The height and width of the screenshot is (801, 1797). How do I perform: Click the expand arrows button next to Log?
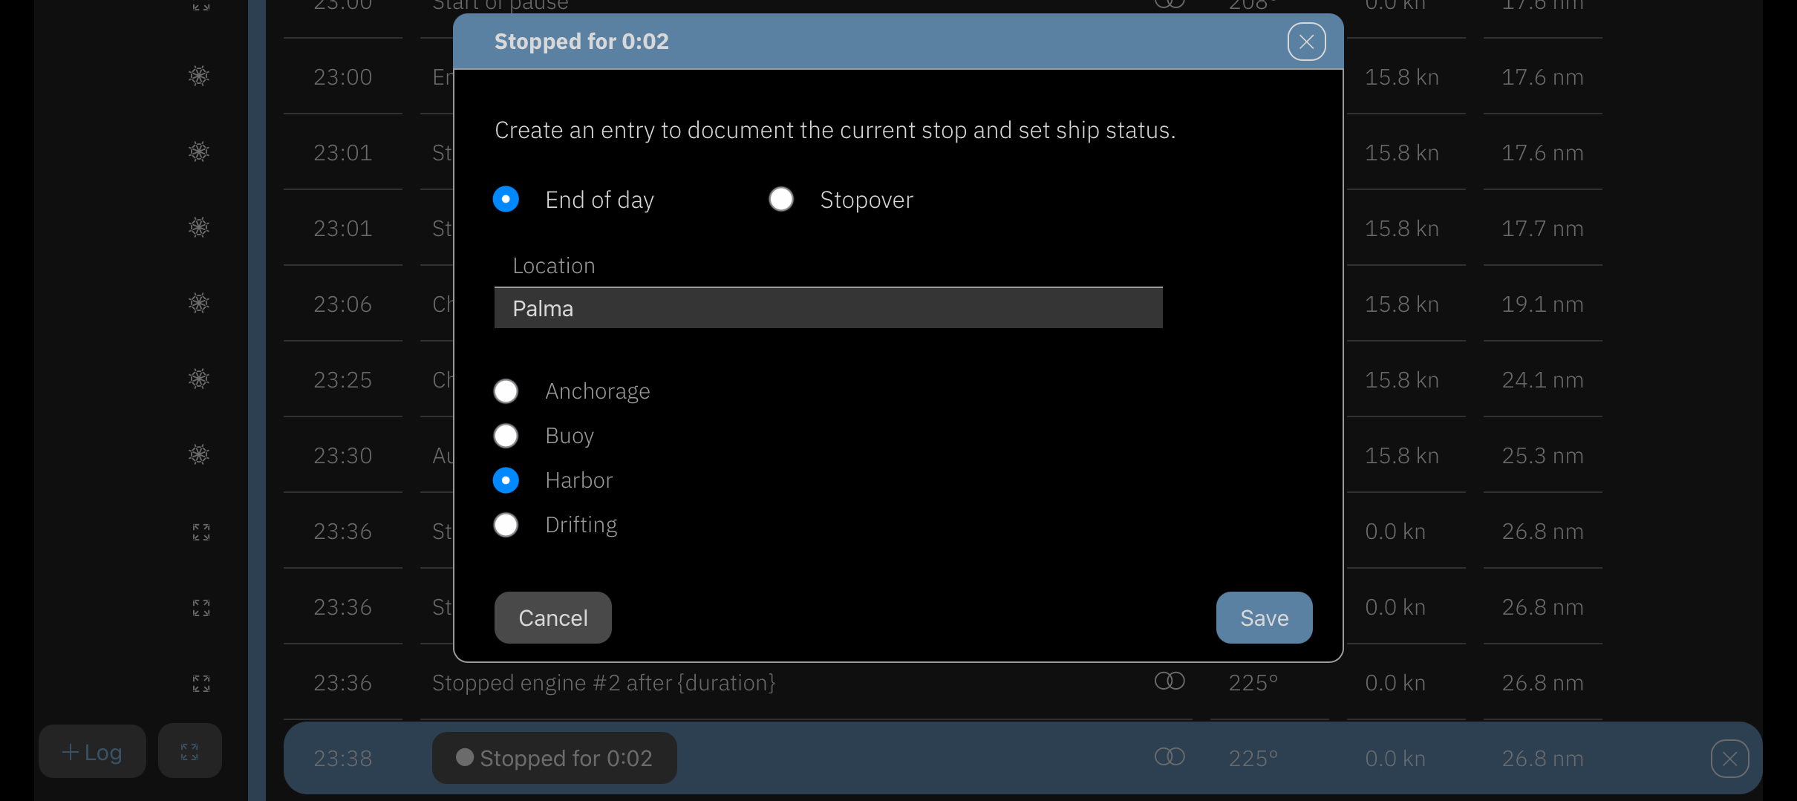pos(189,751)
